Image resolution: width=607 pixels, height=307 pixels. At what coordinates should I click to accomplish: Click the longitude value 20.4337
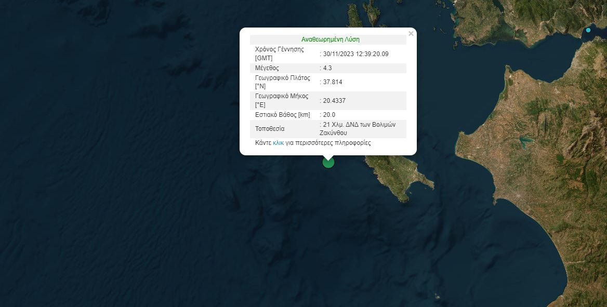[334, 101]
